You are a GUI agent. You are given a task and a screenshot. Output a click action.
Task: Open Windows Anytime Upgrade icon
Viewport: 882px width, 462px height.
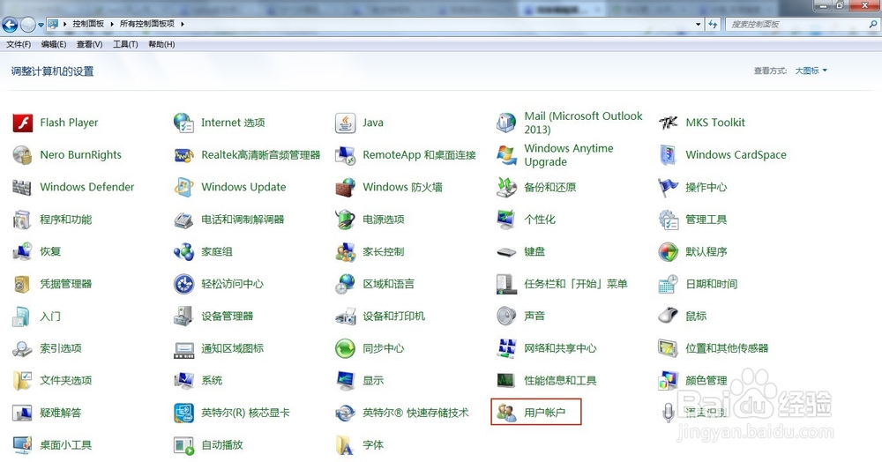506,155
